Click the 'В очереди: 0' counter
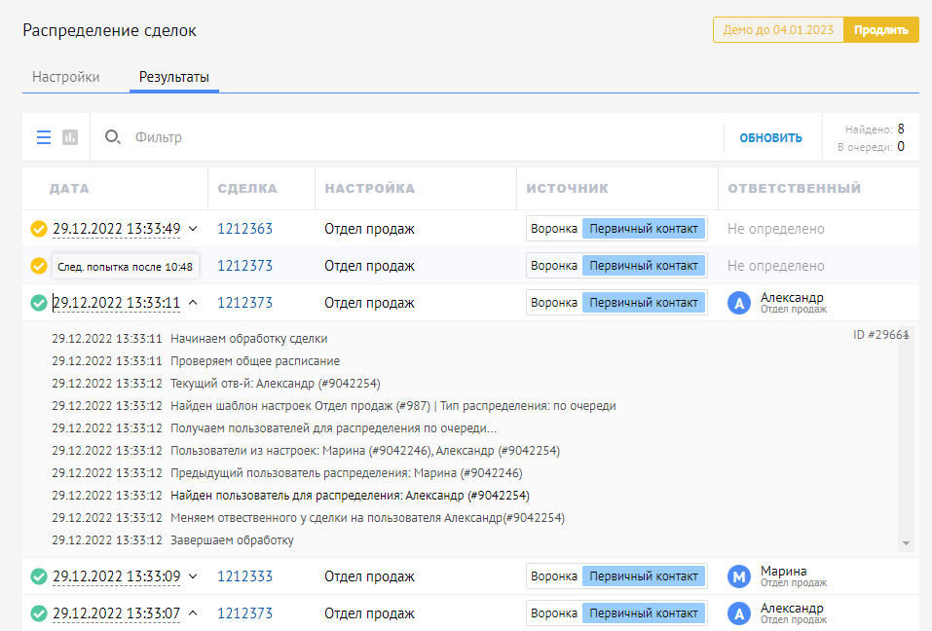932x631 pixels. (x=871, y=147)
